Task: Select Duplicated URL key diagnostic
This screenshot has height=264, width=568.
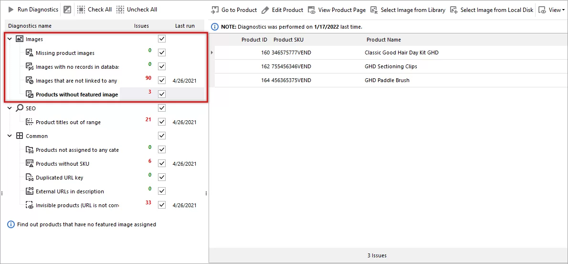Action: [x=59, y=178]
